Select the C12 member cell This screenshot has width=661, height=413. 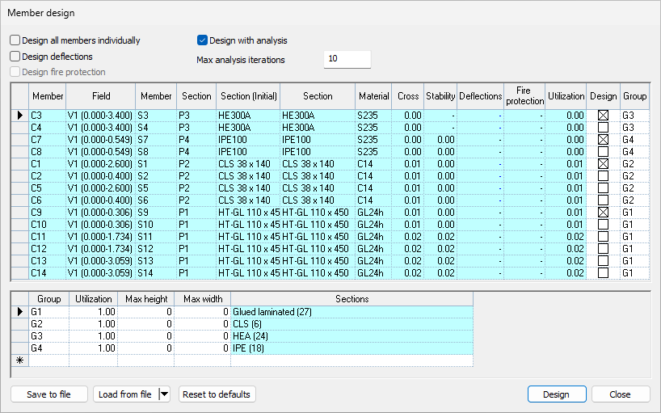click(x=47, y=249)
